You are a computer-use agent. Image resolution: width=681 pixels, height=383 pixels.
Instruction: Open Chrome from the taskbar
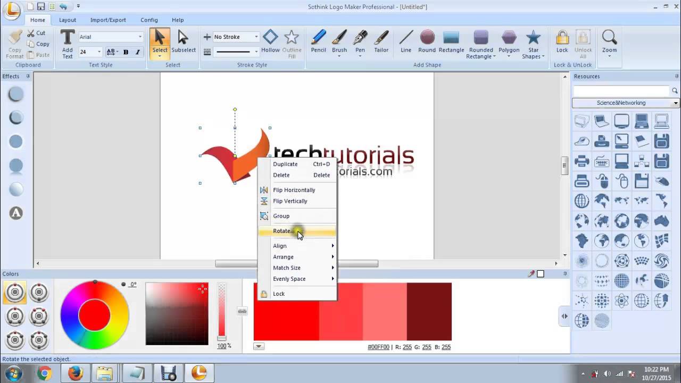click(45, 373)
